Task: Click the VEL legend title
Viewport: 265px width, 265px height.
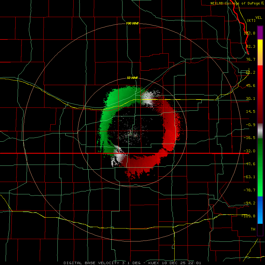Action: click(259, 18)
